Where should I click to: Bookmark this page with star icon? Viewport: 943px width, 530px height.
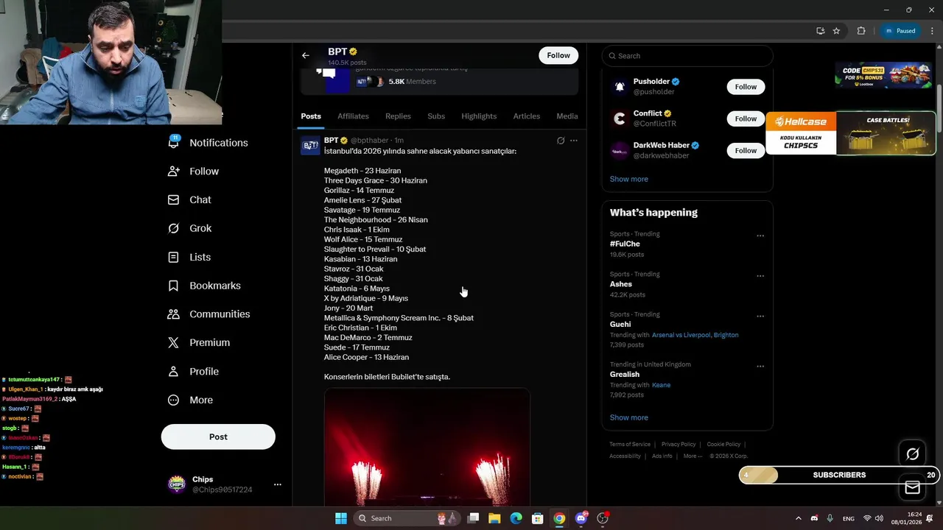(x=836, y=31)
